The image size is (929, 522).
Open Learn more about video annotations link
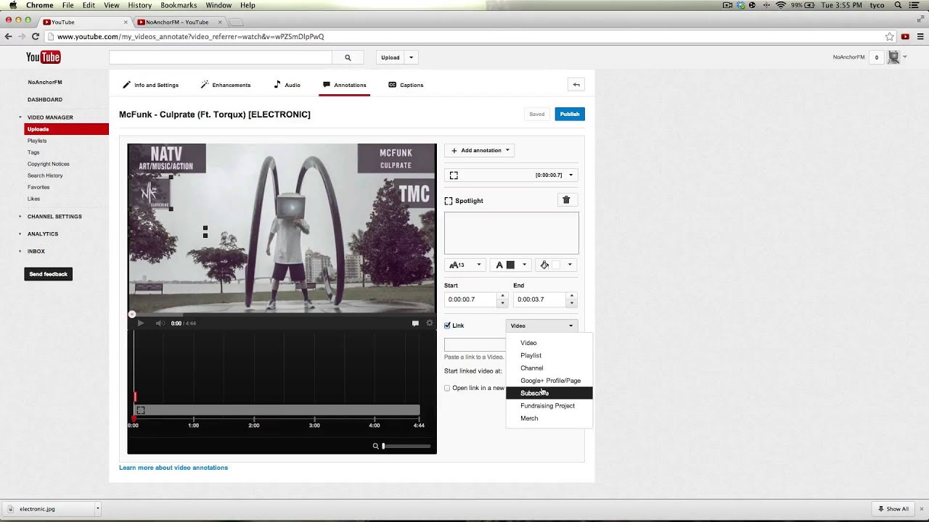point(173,468)
